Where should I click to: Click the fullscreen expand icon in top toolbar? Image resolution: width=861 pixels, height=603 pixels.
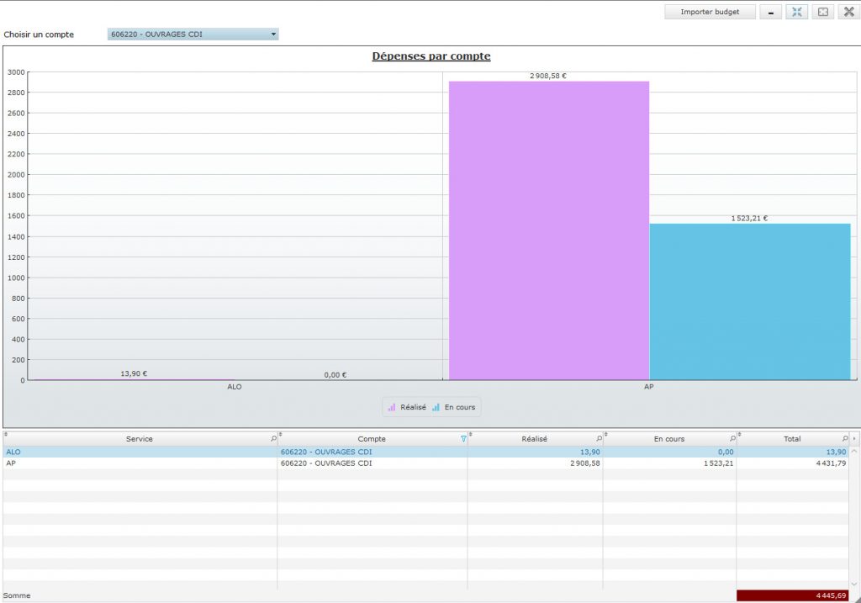pyautogui.click(x=823, y=12)
